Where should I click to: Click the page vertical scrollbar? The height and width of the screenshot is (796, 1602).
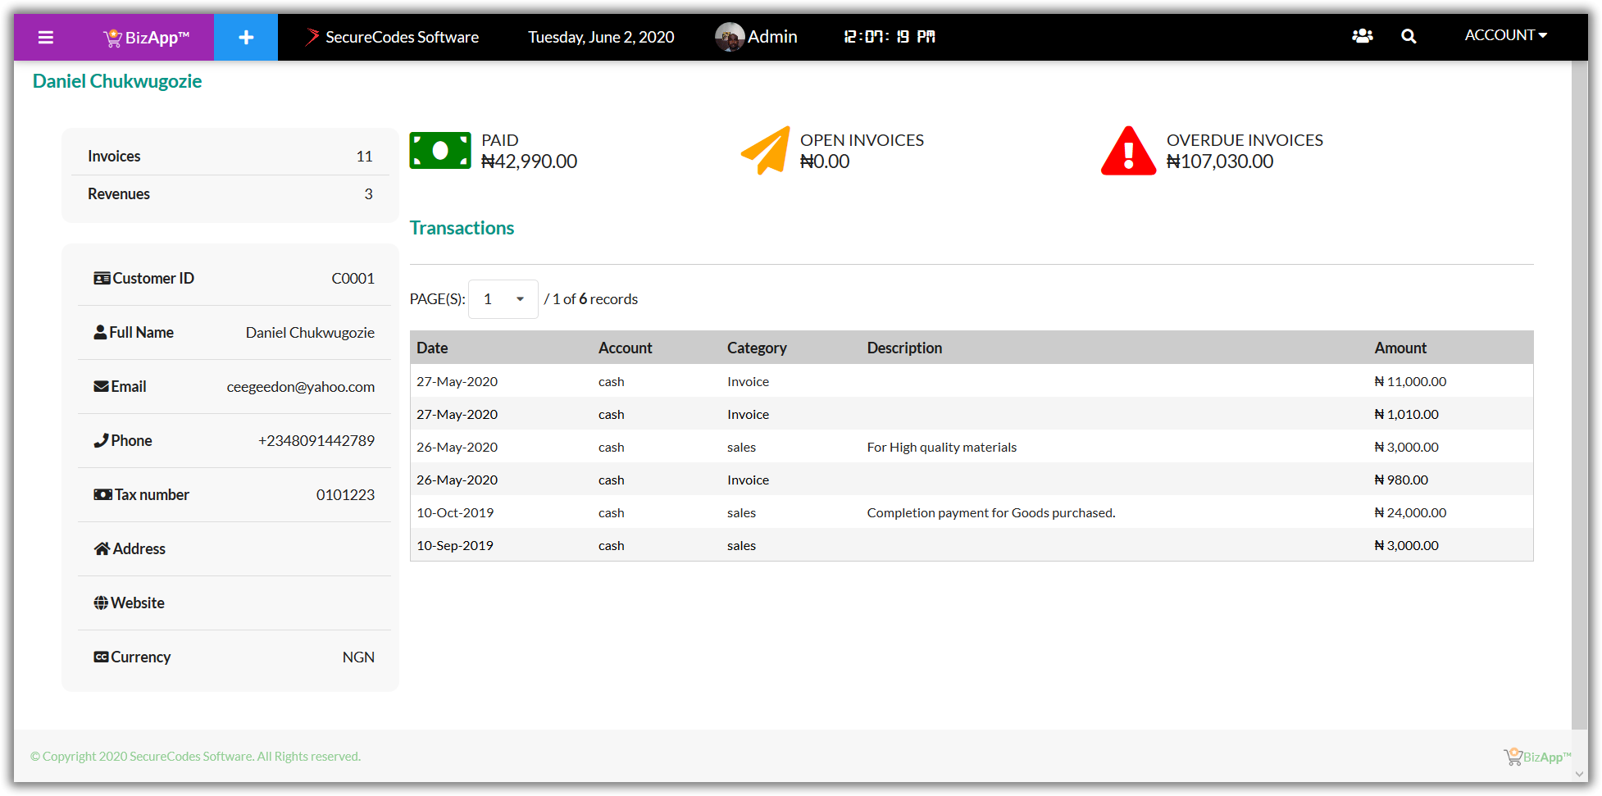tap(1579, 393)
